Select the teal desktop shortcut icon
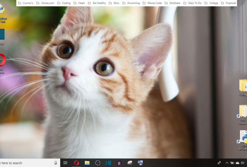 pos(2,37)
